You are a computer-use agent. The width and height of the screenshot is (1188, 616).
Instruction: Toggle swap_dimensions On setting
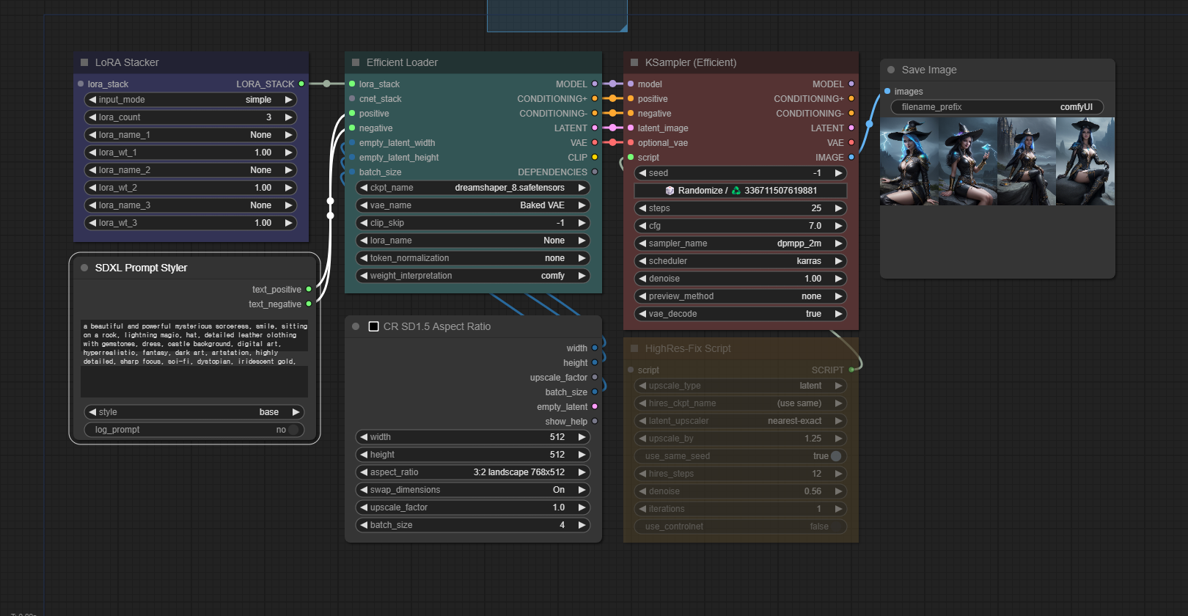473,490
